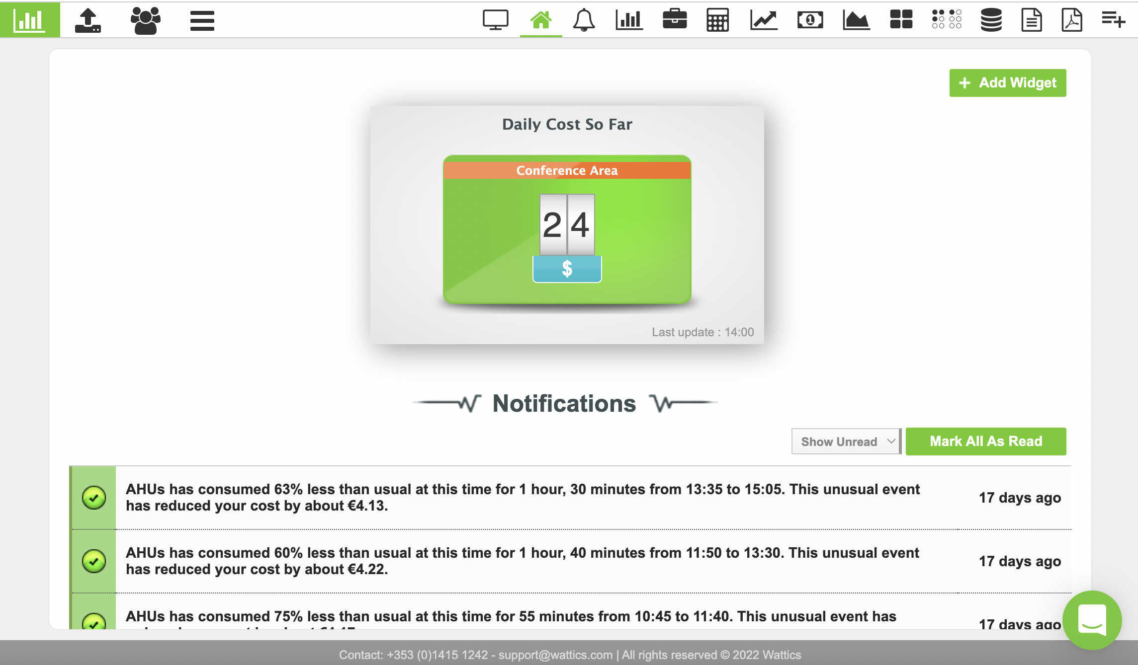Open the briefcase icon
This screenshot has height=665, width=1138.
point(675,20)
